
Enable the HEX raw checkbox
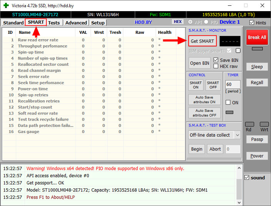coord(216,66)
